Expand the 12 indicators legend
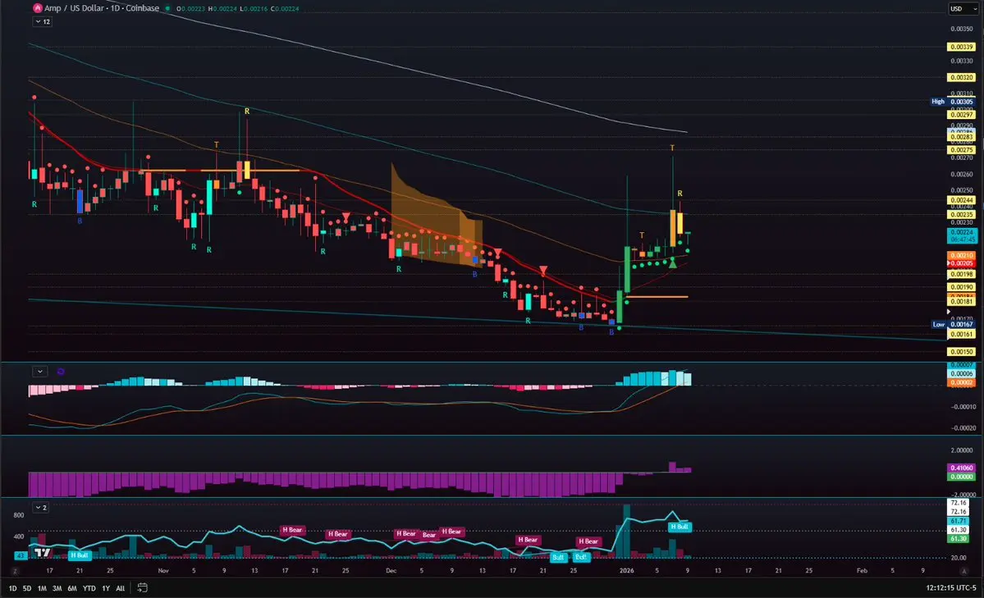The height and width of the screenshot is (598, 984). coord(43,21)
